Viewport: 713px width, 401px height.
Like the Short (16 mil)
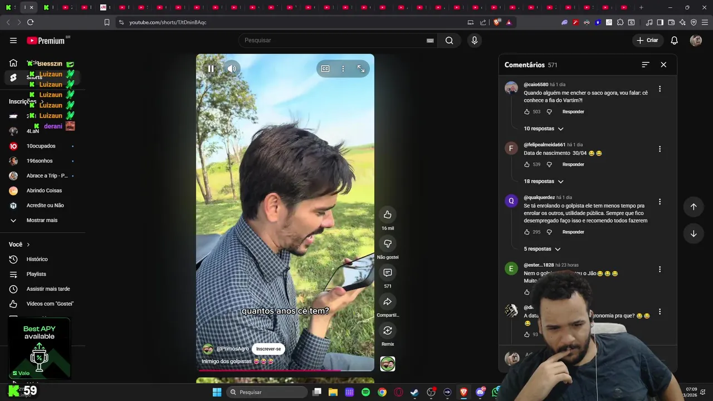[388, 214]
